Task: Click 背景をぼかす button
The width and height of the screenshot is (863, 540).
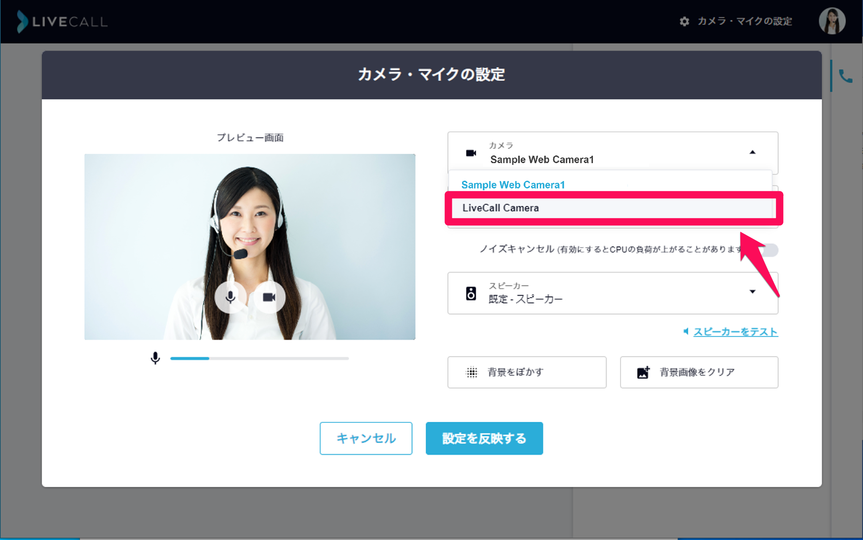Action: point(526,372)
